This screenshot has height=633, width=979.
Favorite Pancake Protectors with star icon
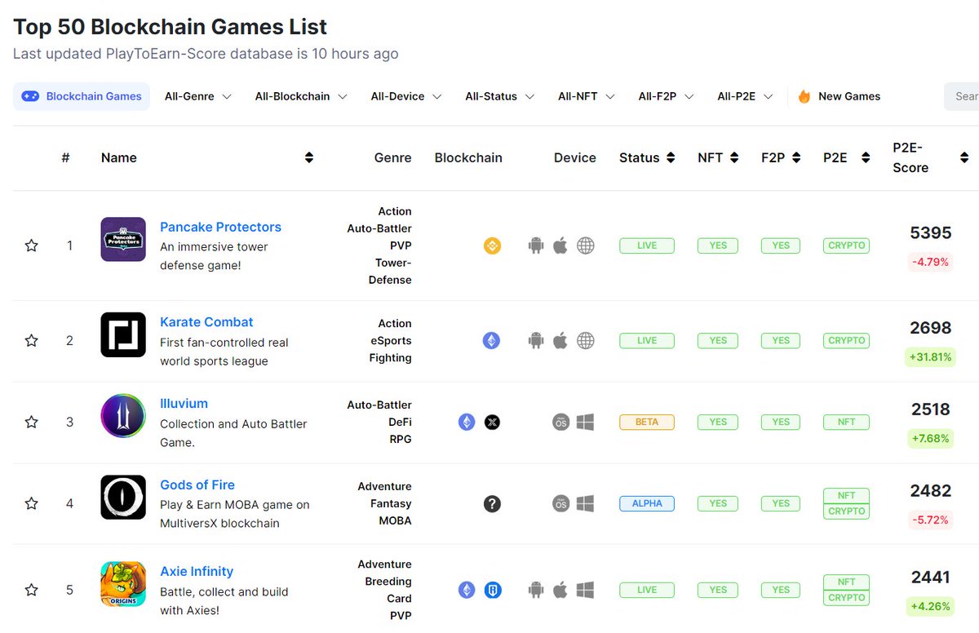click(31, 246)
